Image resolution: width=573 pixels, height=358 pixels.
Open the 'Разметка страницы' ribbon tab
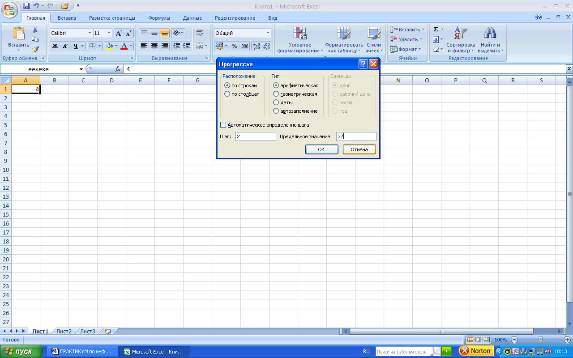112,18
